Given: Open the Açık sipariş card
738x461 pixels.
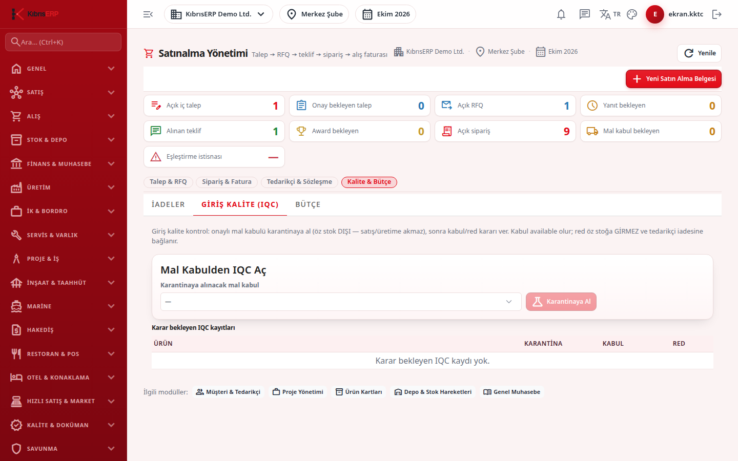Looking at the screenshot, I should click(505, 131).
